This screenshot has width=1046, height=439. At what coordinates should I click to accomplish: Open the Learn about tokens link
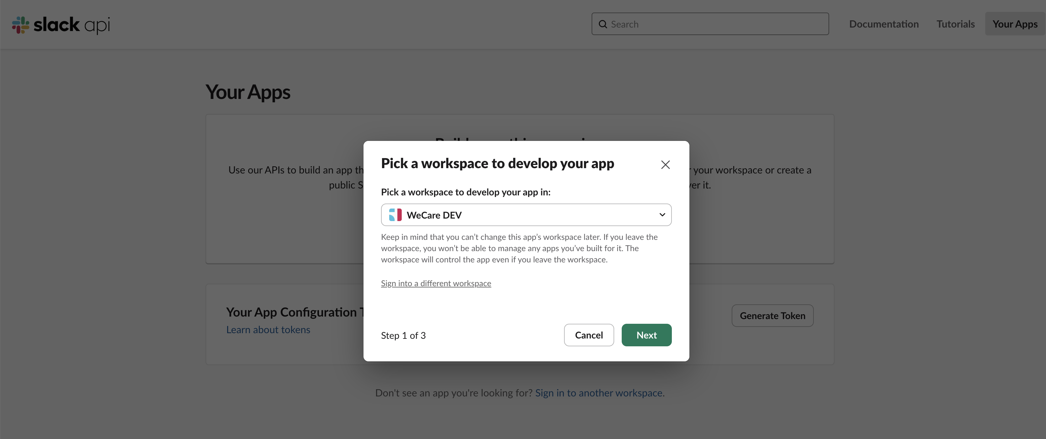[x=268, y=330]
